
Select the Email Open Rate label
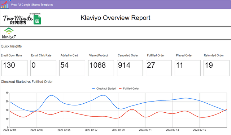(11, 55)
